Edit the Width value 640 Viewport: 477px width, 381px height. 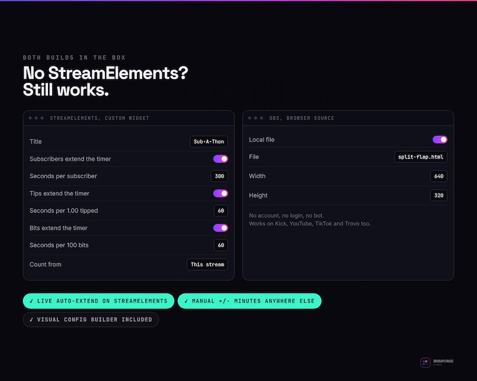(x=439, y=176)
